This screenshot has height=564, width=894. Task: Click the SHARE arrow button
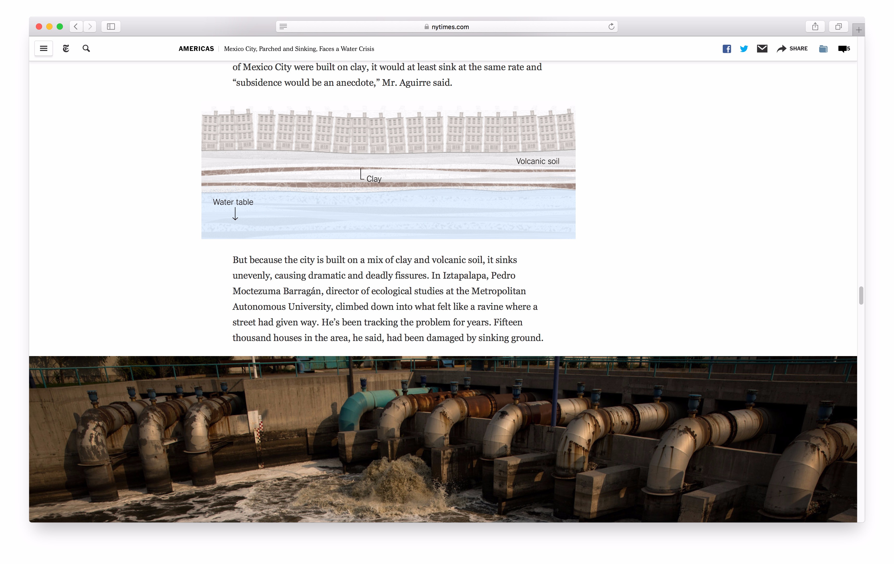pos(792,49)
